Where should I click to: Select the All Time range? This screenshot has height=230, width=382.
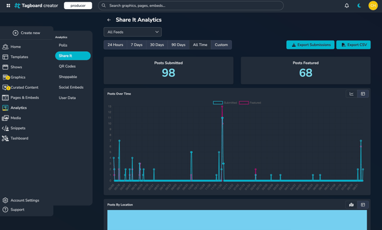(x=200, y=45)
